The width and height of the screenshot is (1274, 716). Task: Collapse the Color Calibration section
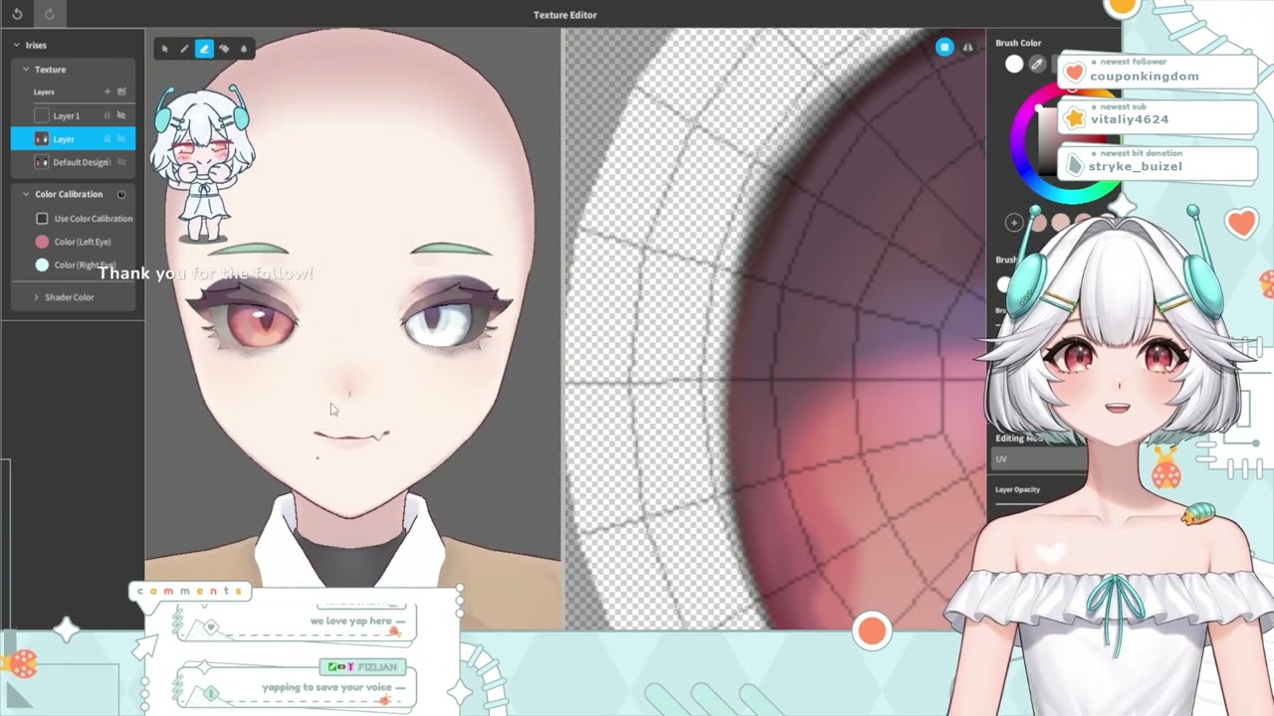(x=26, y=194)
